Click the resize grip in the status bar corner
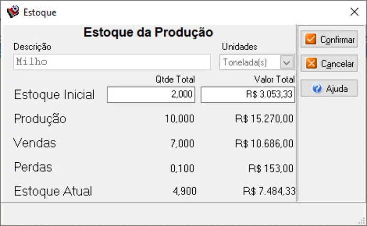367x226 pixels. 362,220
